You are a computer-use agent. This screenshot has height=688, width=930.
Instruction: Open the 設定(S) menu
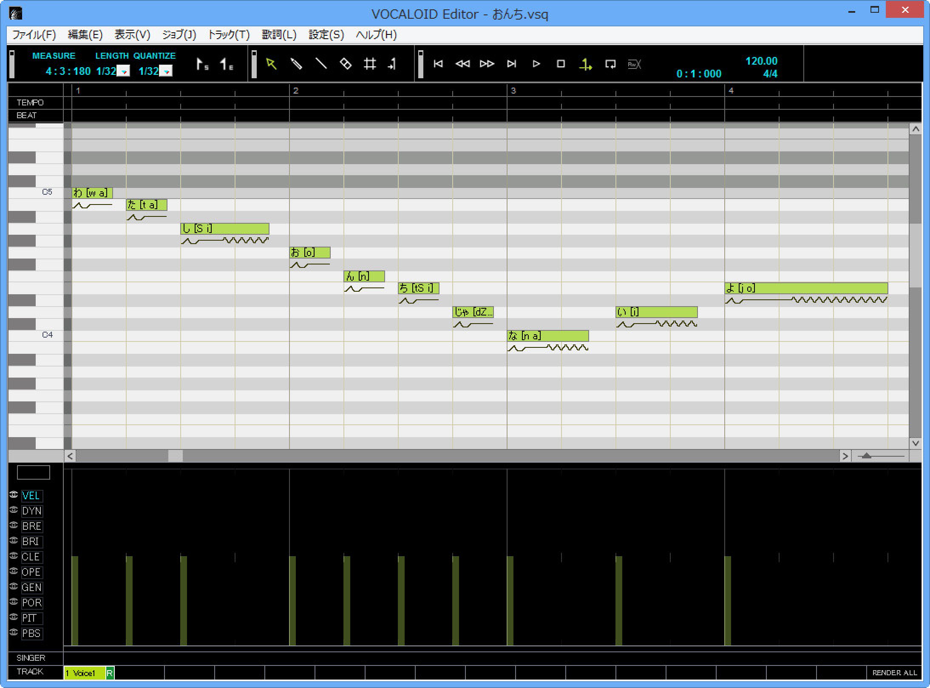tap(326, 35)
